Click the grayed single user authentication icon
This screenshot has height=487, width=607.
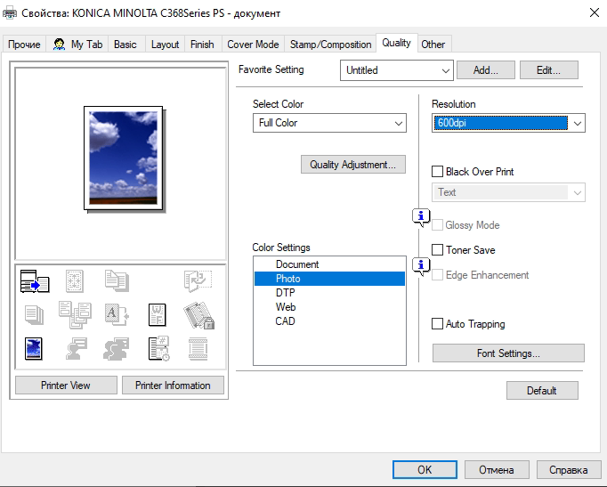[77, 348]
